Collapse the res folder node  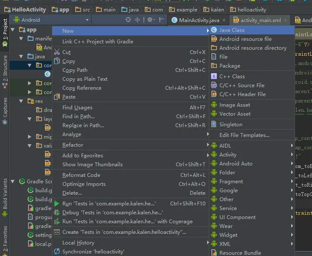pyautogui.click(x=21, y=101)
